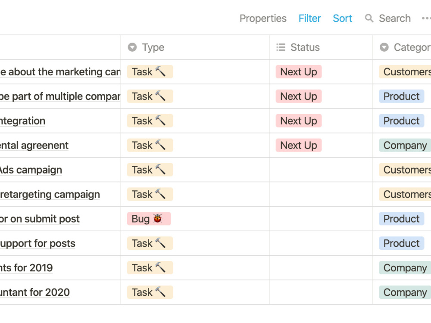
Task: Click the Type column select icon
Action: [132, 47]
